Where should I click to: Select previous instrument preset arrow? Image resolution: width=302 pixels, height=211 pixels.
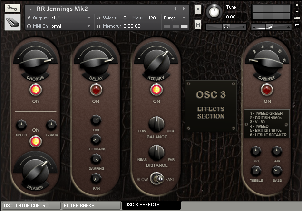(x=175, y=9)
